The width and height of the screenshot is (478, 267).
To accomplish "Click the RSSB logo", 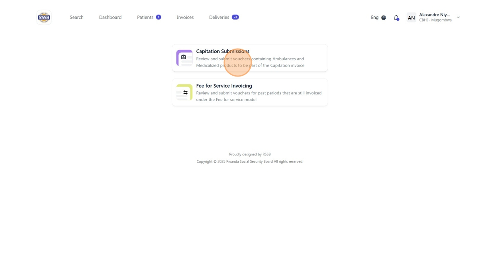I will [x=44, y=18].
